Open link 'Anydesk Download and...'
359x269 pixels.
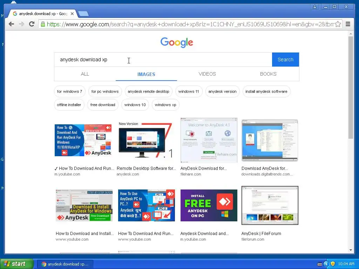pos(204,234)
